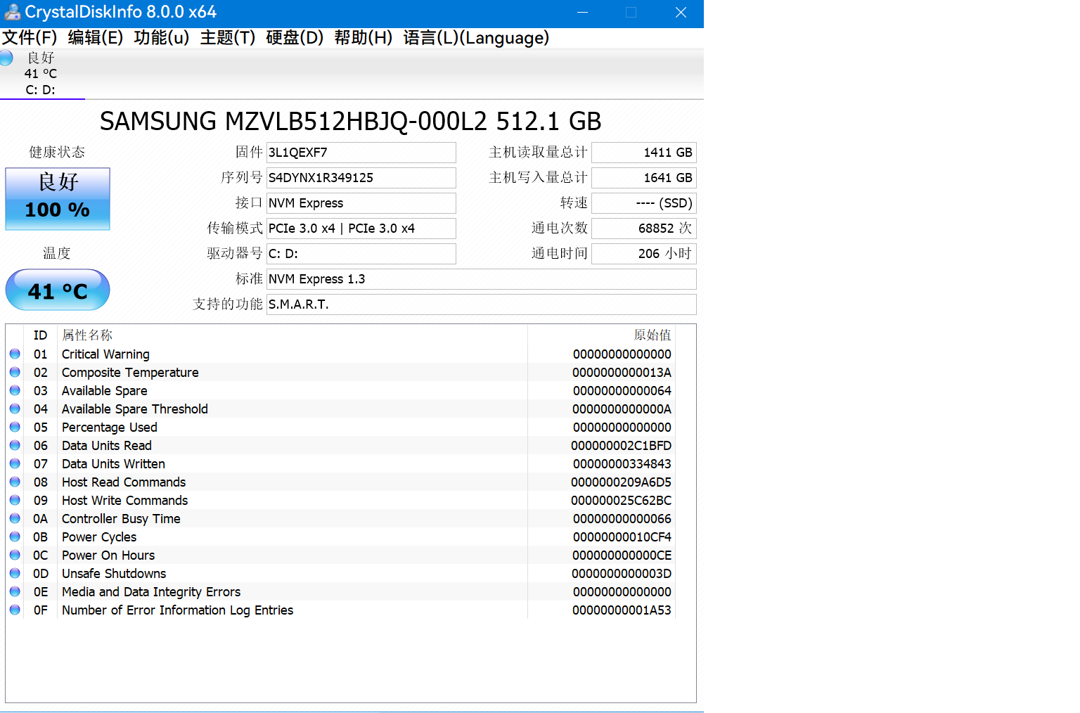Screen dimensions: 1080x713
Task: Click the CrystalDiskInfo title bar app icon
Action: pyautogui.click(x=12, y=12)
